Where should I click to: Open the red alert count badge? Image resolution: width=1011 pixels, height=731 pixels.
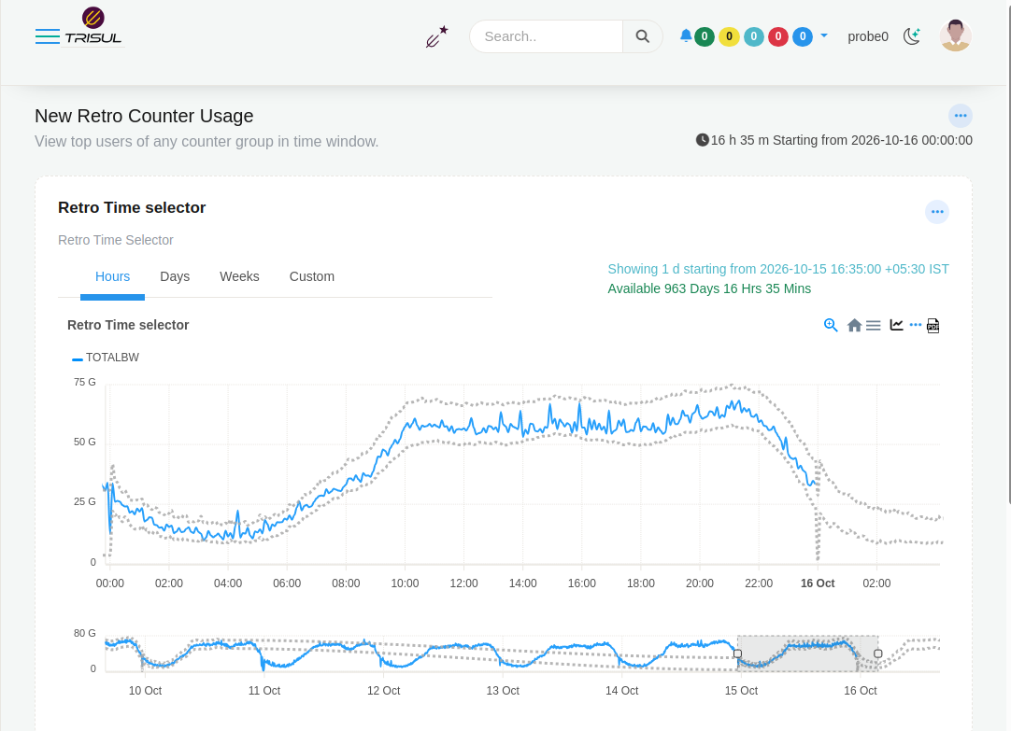(778, 36)
